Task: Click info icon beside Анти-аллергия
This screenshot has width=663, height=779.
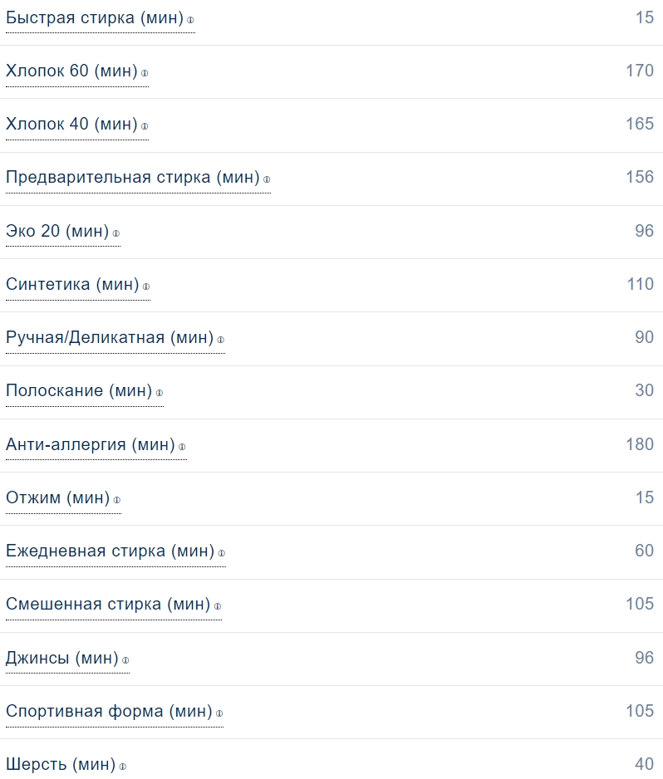Action: [x=182, y=447]
